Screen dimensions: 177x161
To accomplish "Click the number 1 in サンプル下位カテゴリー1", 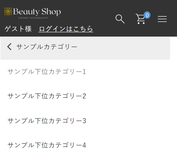I will [x=84, y=72].
